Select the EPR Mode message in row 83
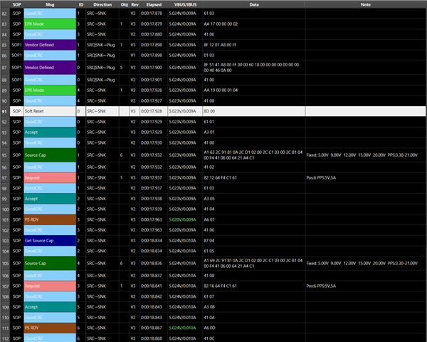The width and height of the screenshot is (427, 342). point(50,24)
